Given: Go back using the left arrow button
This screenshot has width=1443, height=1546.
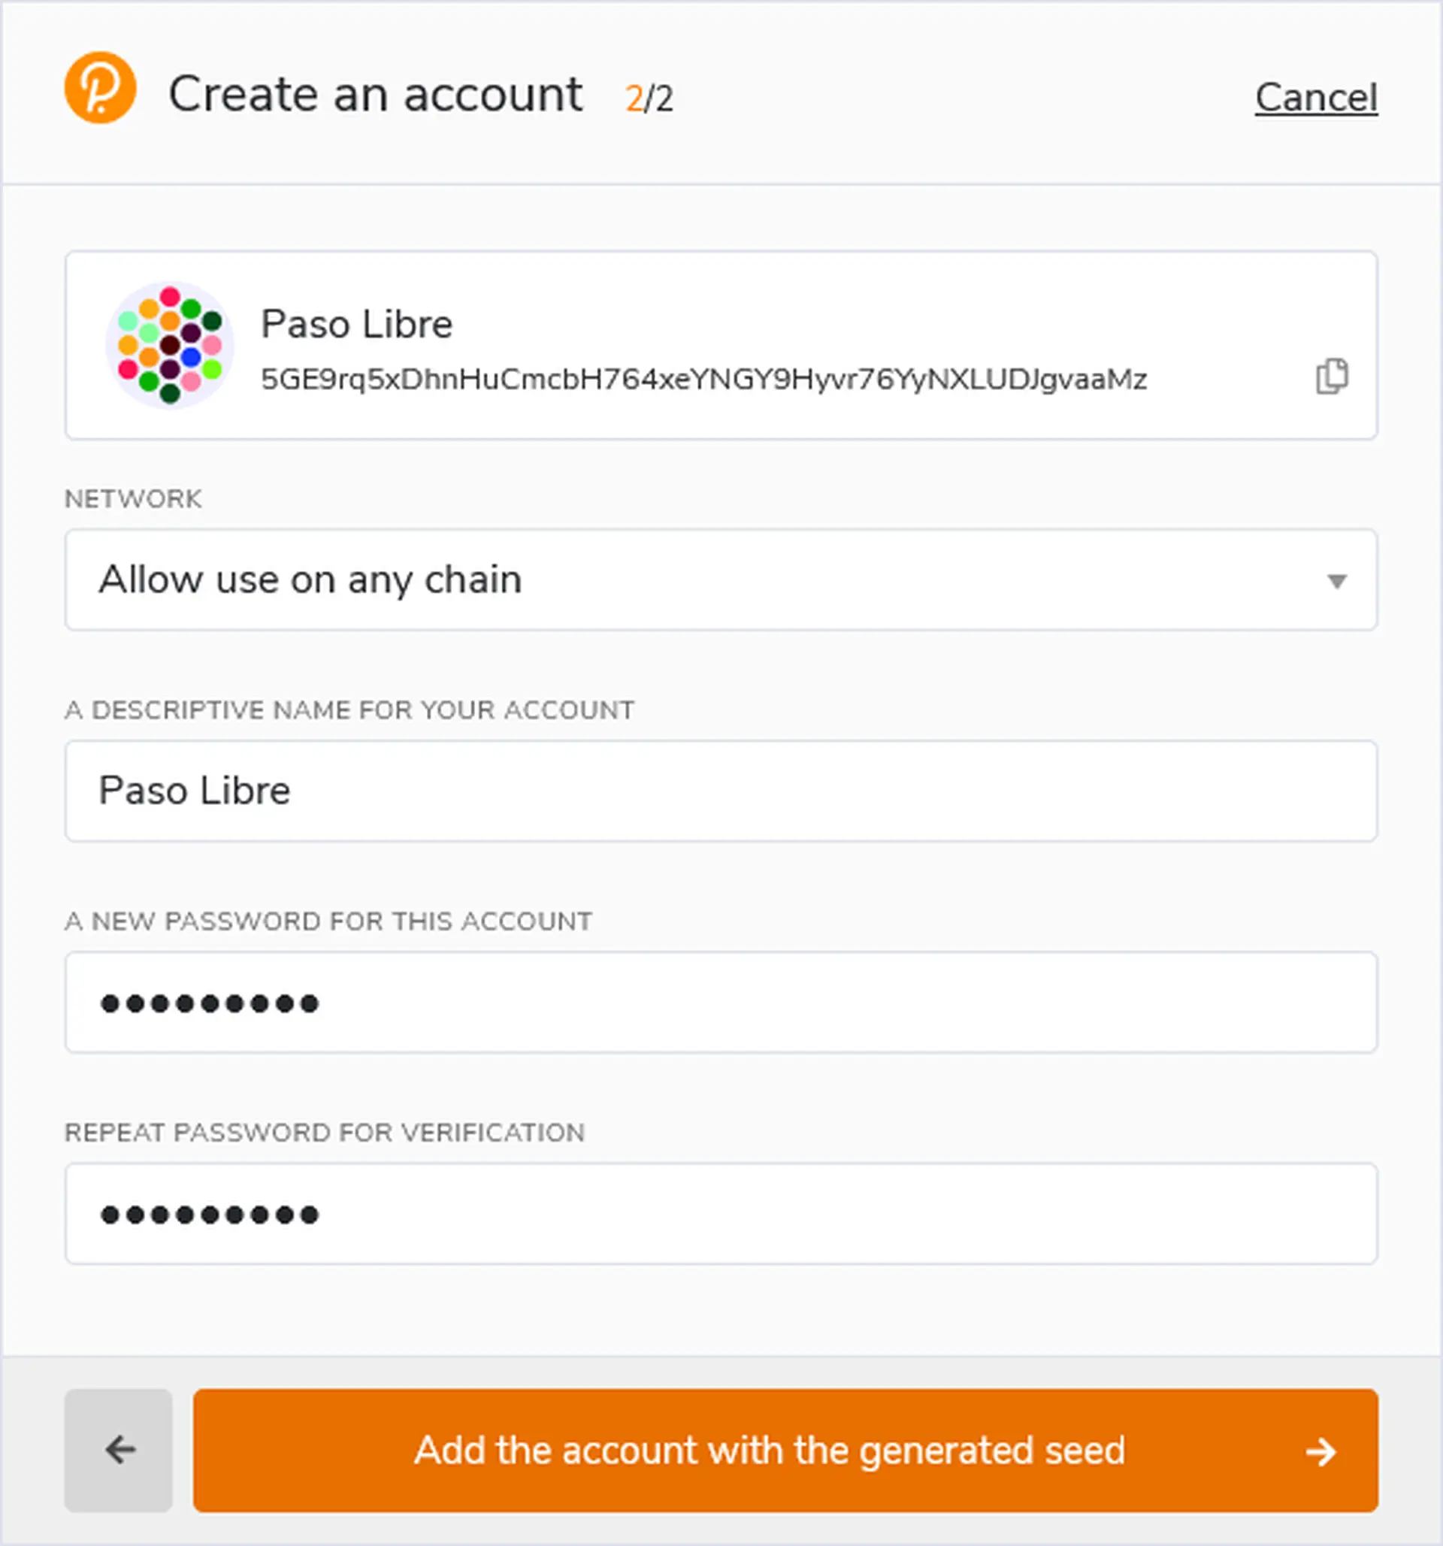Looking at the screenshot, I should point(119,1451).
